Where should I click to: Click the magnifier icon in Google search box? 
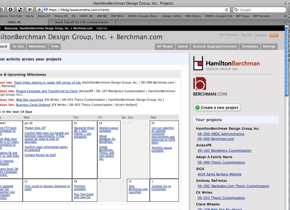236,10
